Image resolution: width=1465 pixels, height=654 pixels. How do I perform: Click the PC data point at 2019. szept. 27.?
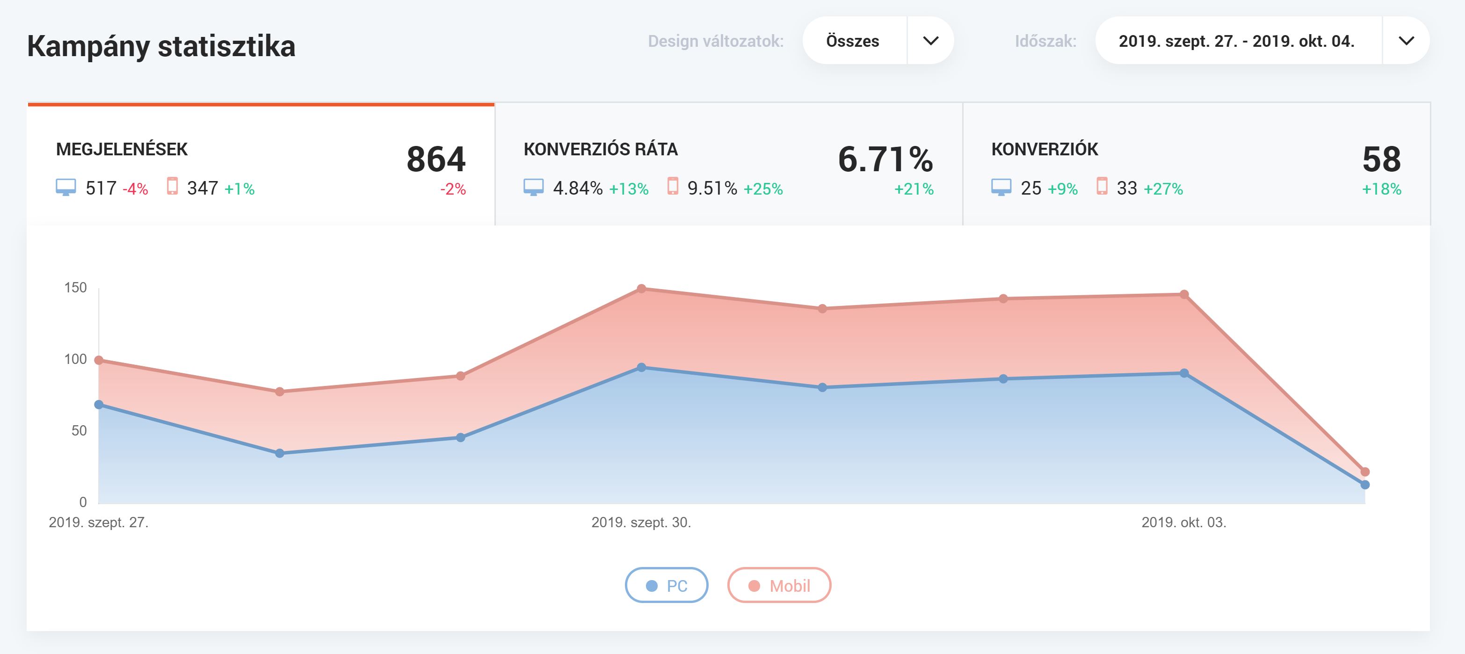coord(98,404)
